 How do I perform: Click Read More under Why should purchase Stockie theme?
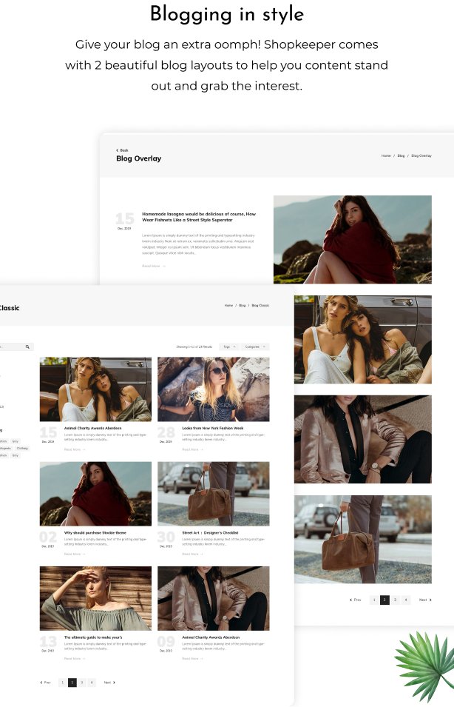point(74,554)
